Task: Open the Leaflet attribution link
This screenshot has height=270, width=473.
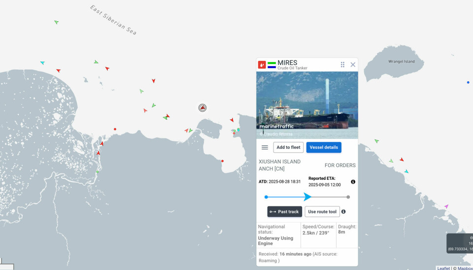Action: point(443,268)
